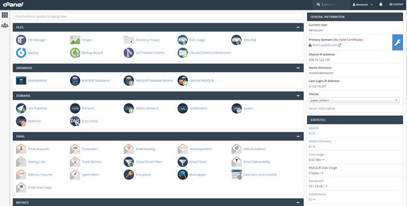The image size is (407, 206).
Task: Click the notifications bell icon
Action: click(381, 4)
